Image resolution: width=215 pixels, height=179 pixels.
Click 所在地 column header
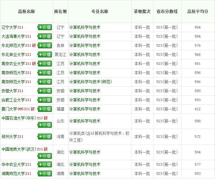point(60,11)
